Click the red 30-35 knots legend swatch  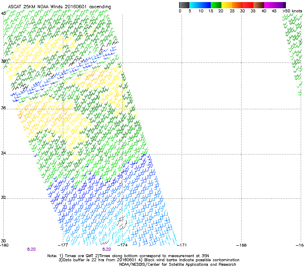click(x=248, y=5)
